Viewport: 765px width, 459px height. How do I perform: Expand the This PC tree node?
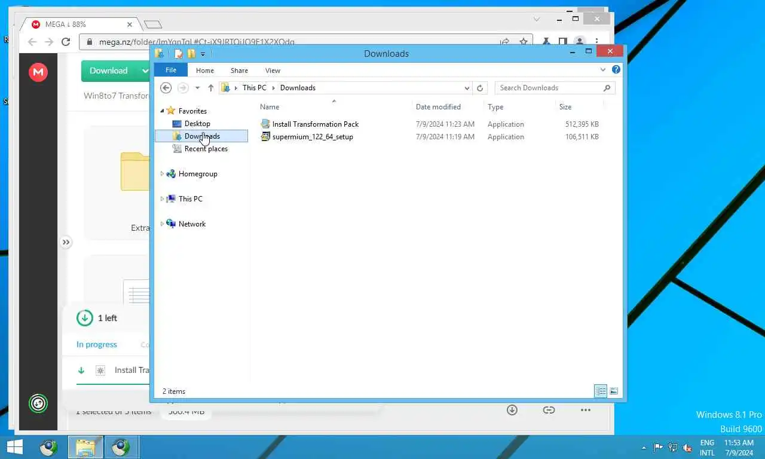point(162,199)
